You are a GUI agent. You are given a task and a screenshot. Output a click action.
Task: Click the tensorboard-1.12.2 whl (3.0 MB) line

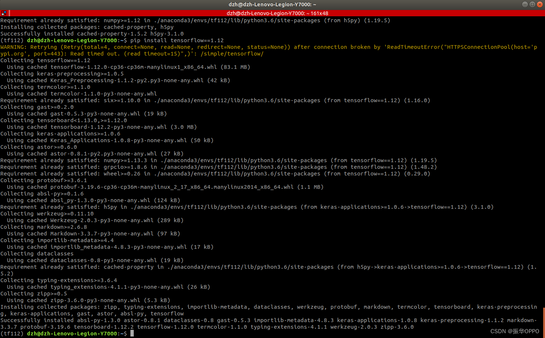click(x=102, y=127)
